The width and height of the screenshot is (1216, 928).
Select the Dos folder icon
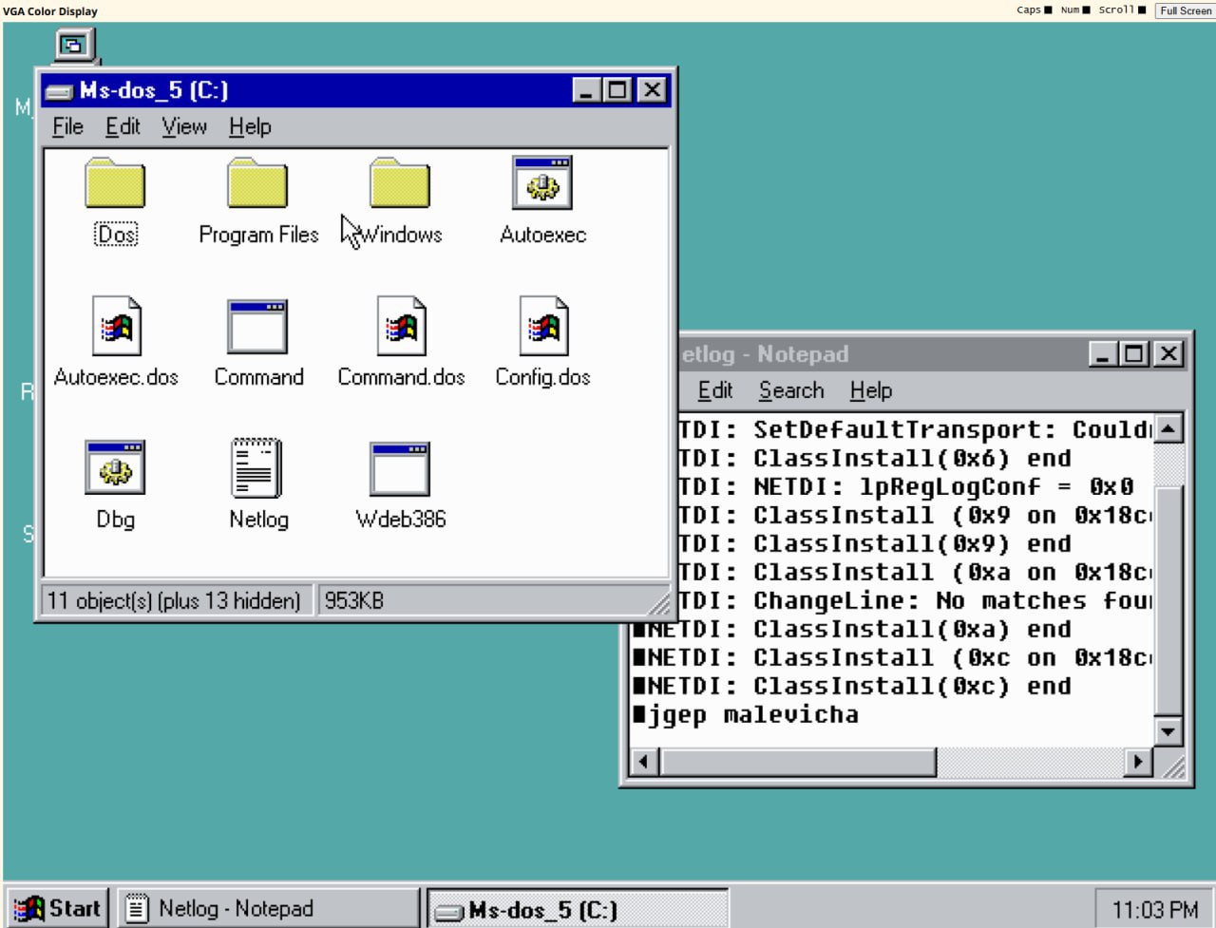click(x=115, y=184)
